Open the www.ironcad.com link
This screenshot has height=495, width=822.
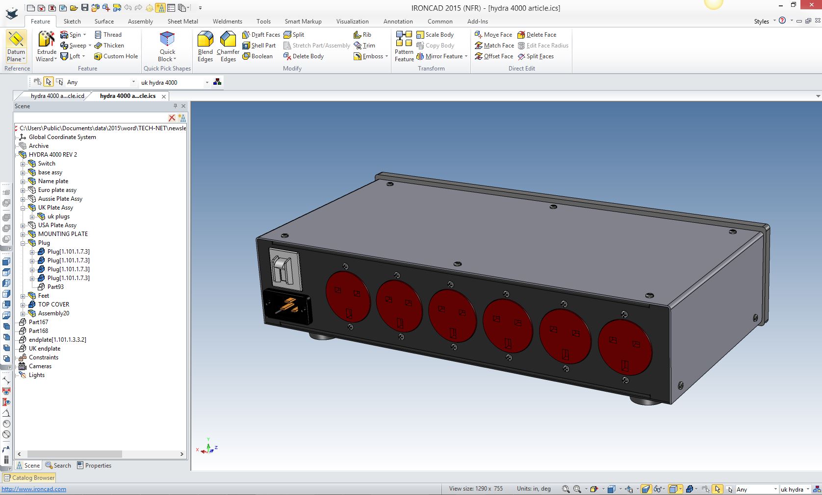click(x=34, y=489)
